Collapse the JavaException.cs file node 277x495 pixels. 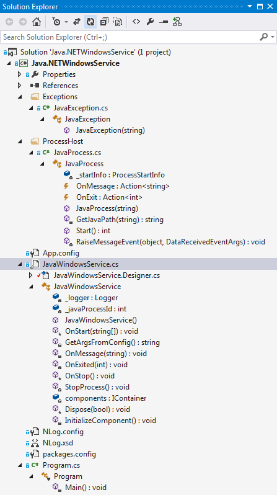tap(30, 108)
